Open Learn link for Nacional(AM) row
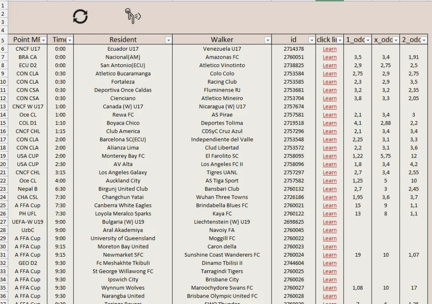 (x=329, y=57)
